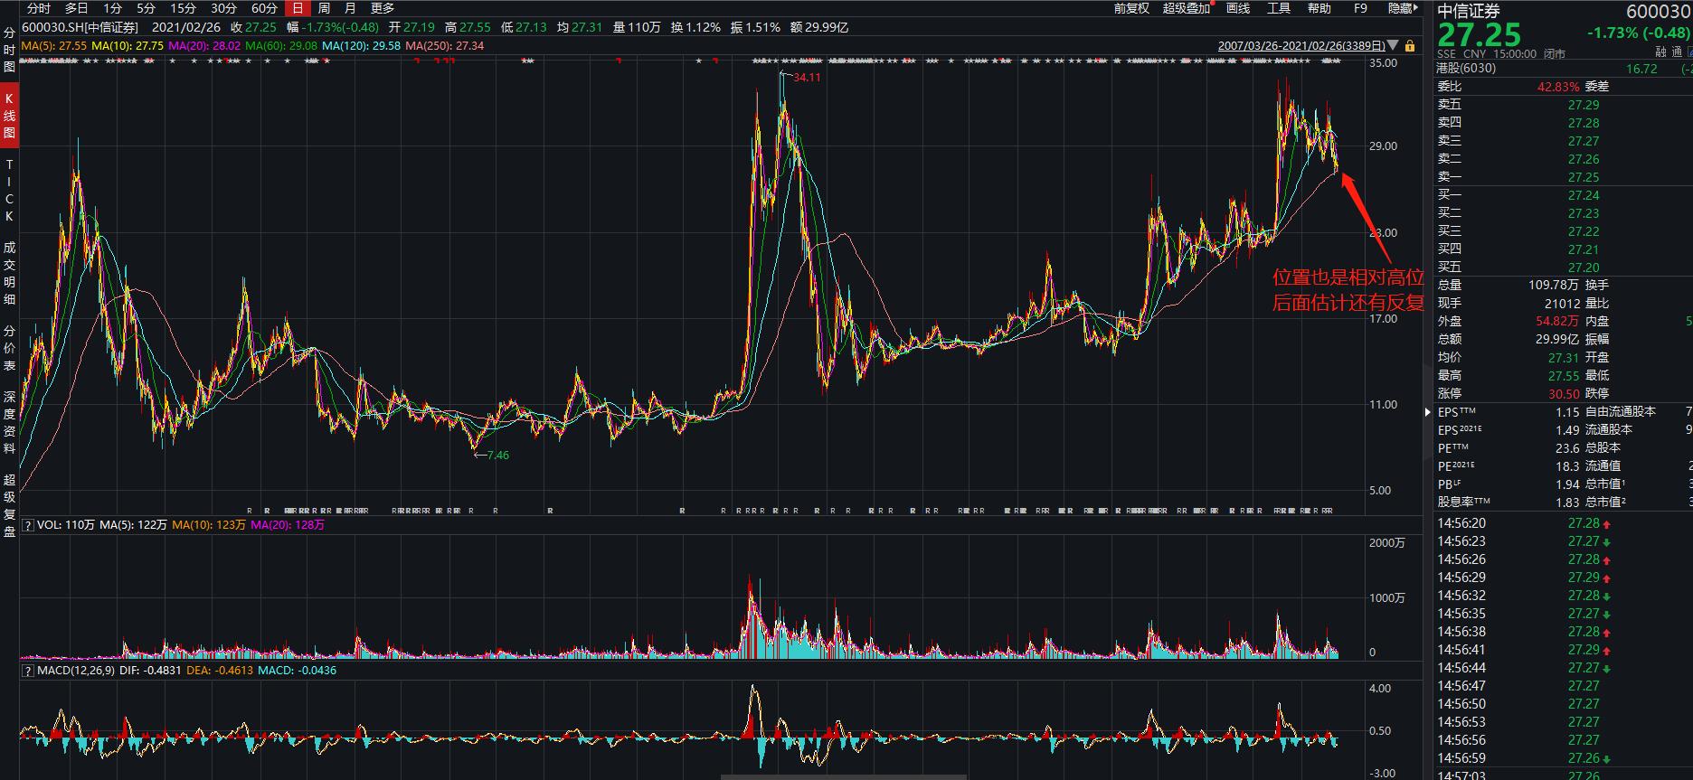Click 中信证券 name in quote panel
This screenshot has width=1693, height=780.
pyautogui.click(x=1469, y=10)
